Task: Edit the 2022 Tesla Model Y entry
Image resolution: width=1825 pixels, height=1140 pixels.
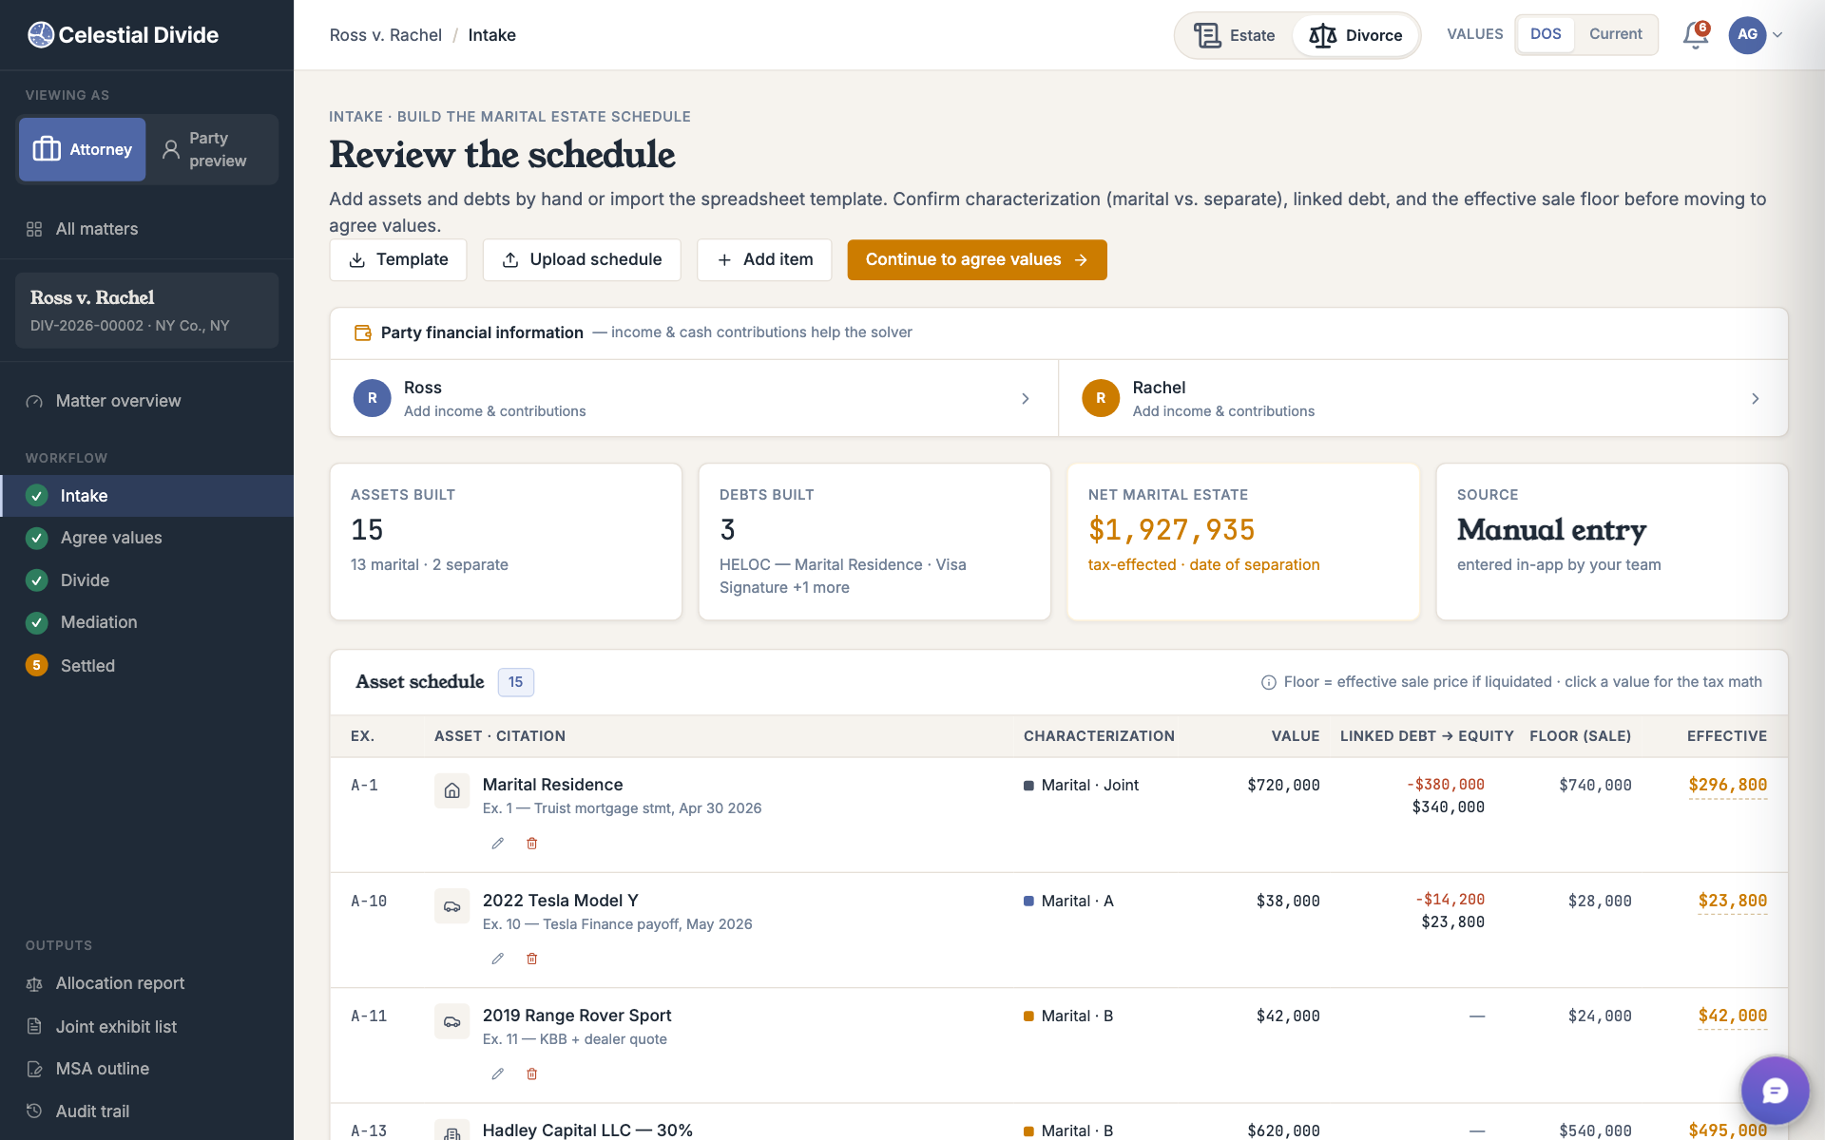Action: coord(497,959)
